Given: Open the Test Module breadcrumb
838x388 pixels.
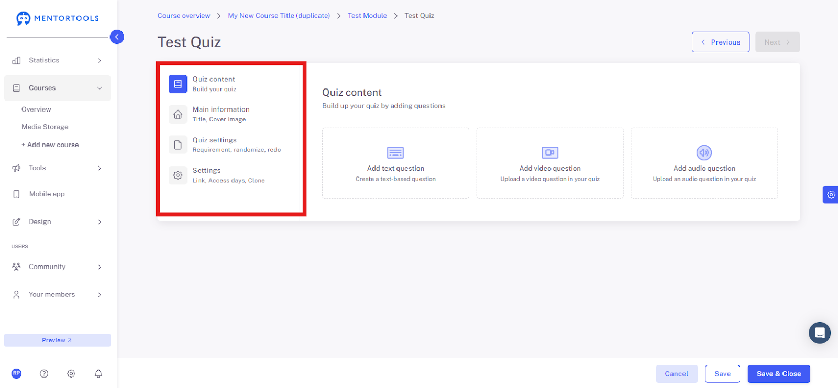Looking at the screenshot, I should [x=367, y=16].
